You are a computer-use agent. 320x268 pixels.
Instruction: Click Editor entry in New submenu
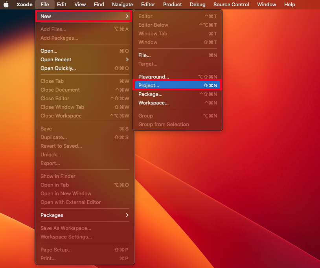point(178,17)
